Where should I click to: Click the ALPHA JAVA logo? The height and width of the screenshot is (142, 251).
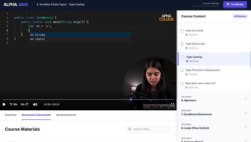click(16, 4)
